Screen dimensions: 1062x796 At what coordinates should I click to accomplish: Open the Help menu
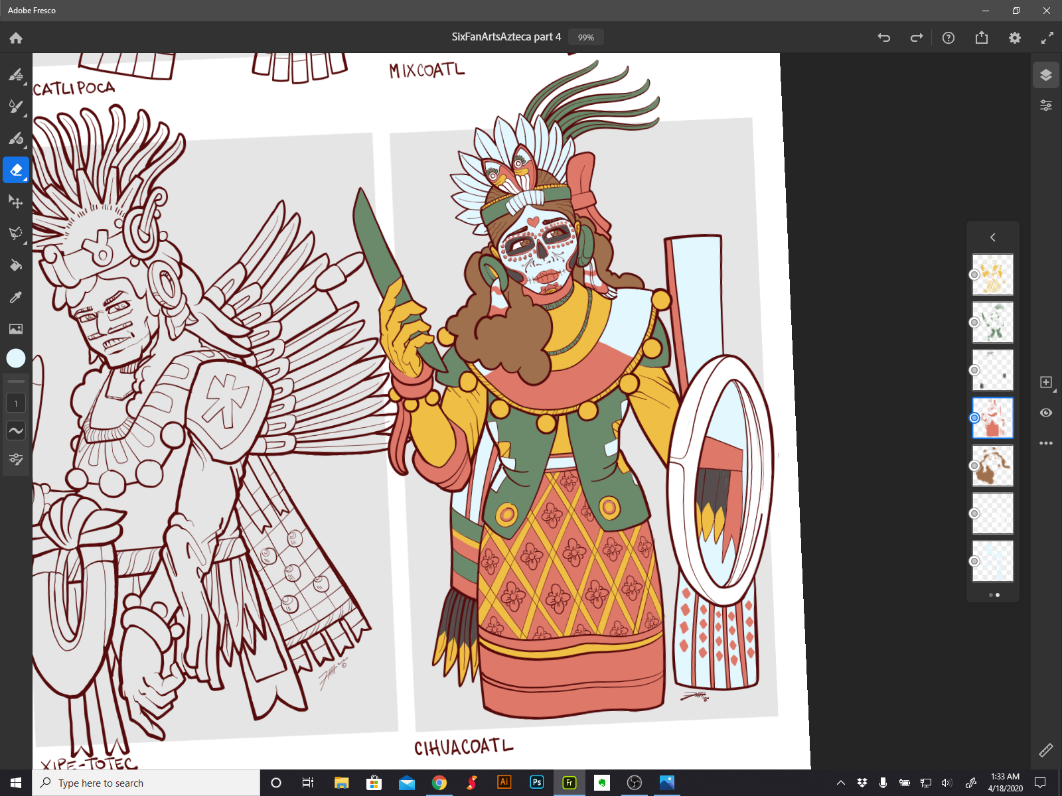(948, 38)
